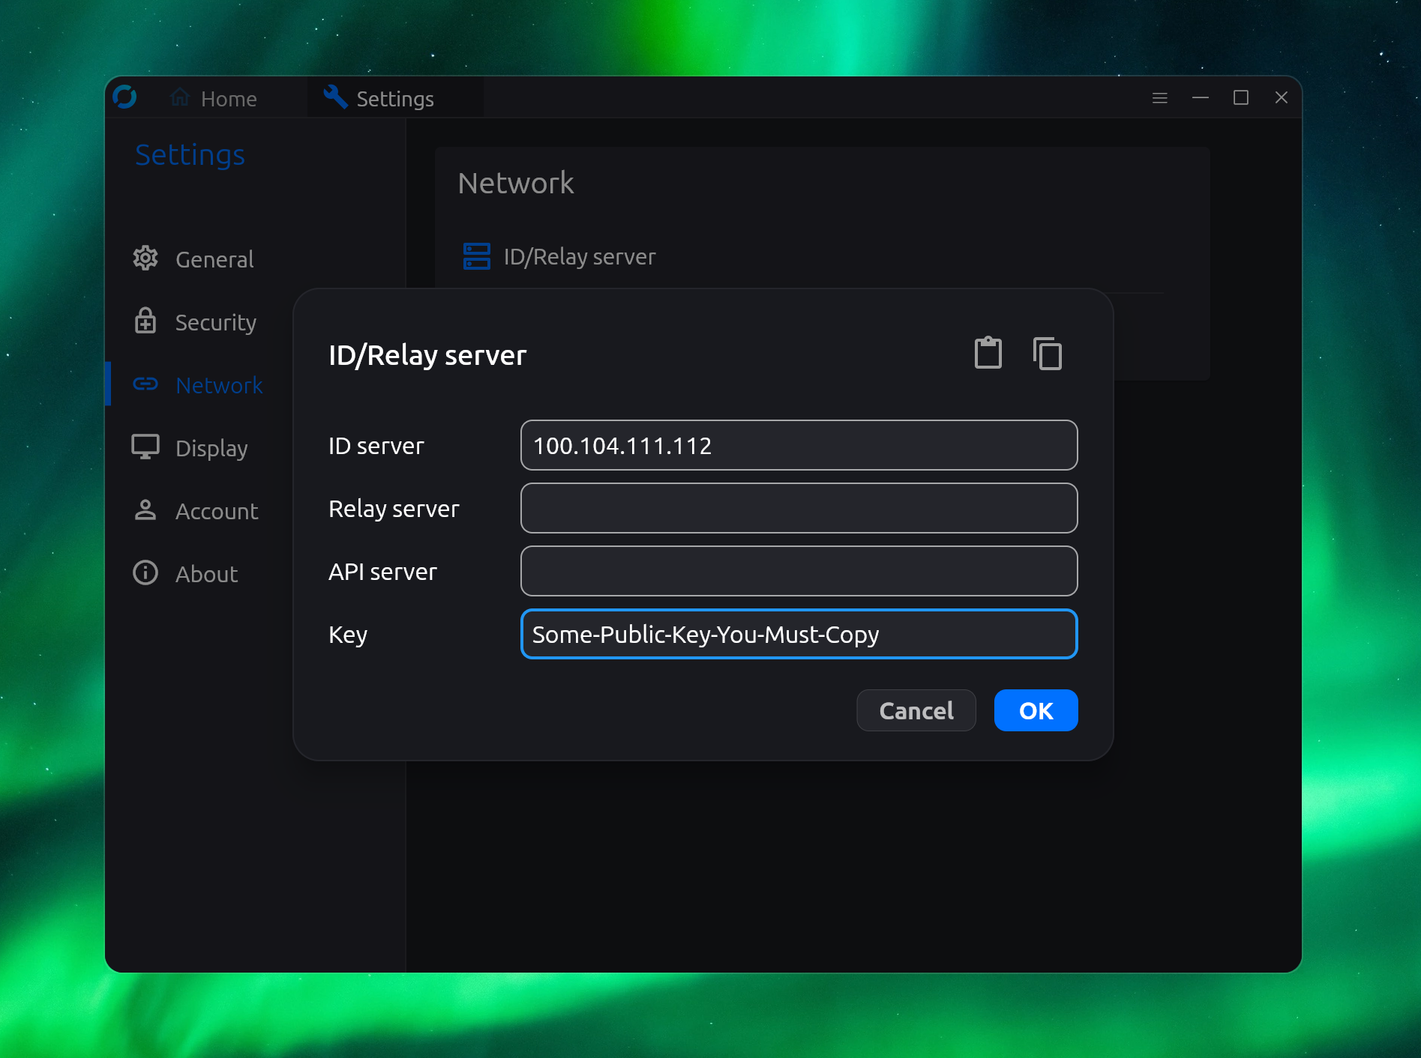Click the RustDesk logo icon
Screen dimensions: 1421x1058
click(x=124, y=97)
